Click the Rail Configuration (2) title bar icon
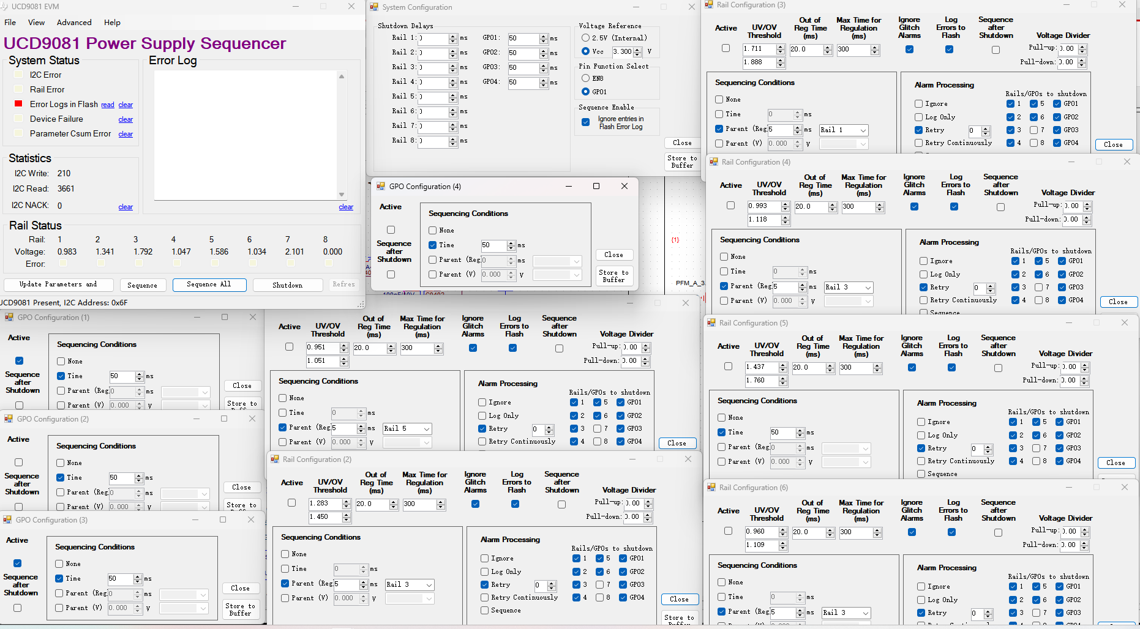Viewport: 1140px width, 629px height. click(275, 460)
